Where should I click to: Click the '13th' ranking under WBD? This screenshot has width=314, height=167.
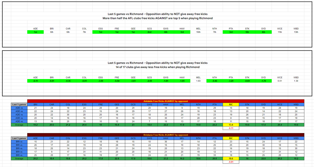[x=296, y=32]
